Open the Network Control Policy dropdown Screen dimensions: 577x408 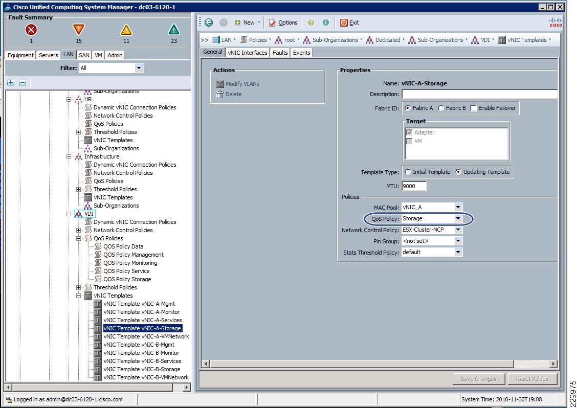pyautogui.click(x=458, y=230)
